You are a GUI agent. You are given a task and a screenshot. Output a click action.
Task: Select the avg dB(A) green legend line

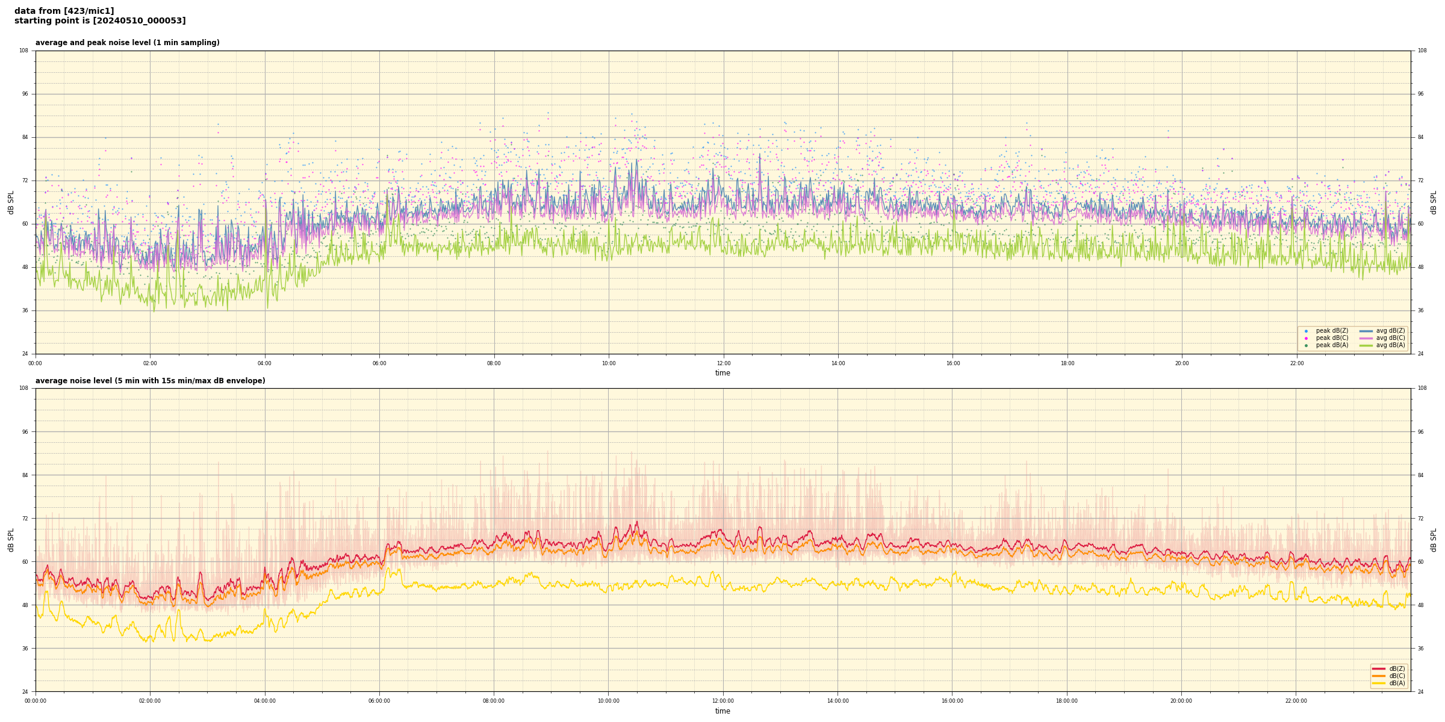1366,345
